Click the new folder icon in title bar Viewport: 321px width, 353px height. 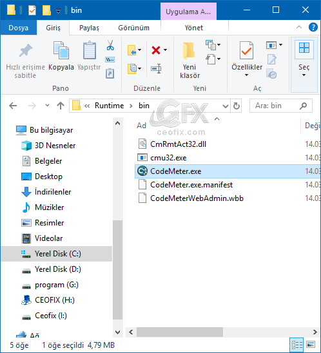(x=46, y=10)
